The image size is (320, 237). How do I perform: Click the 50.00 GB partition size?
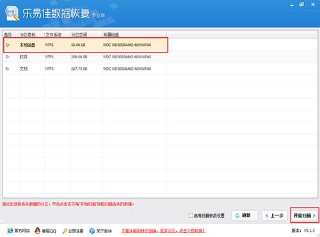[78, 45]
